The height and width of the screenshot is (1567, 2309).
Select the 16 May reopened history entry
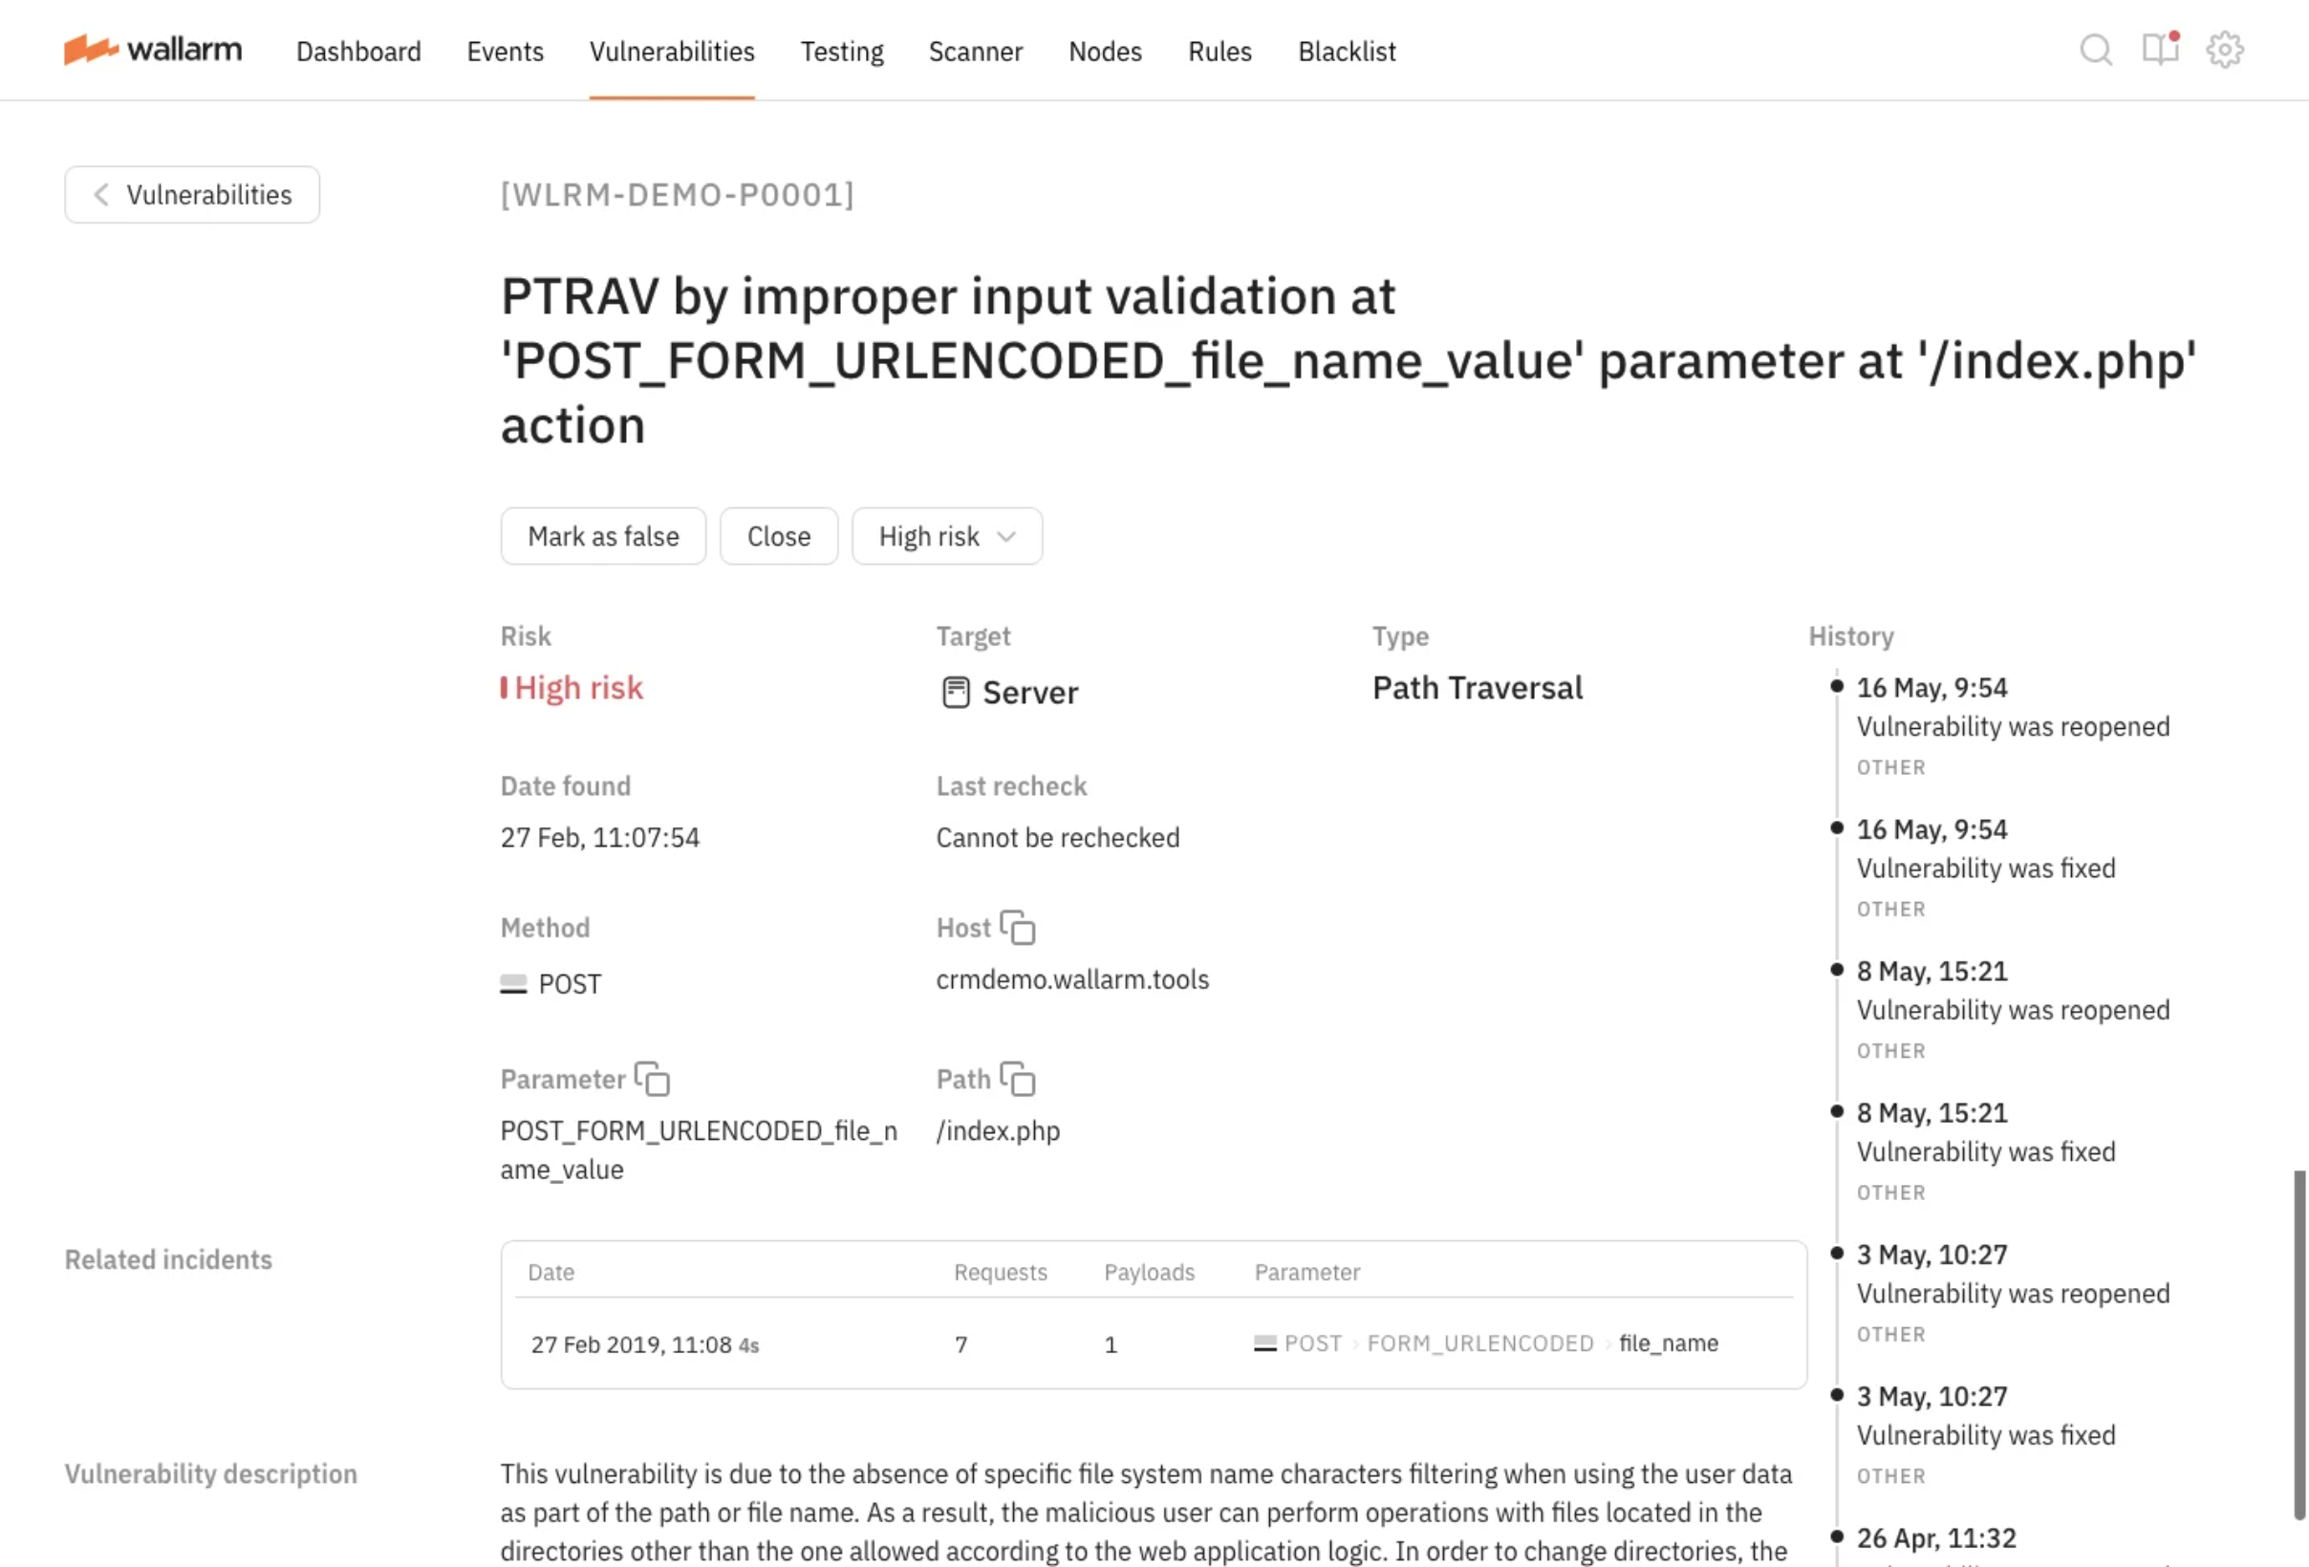(x=2011, y=726)
